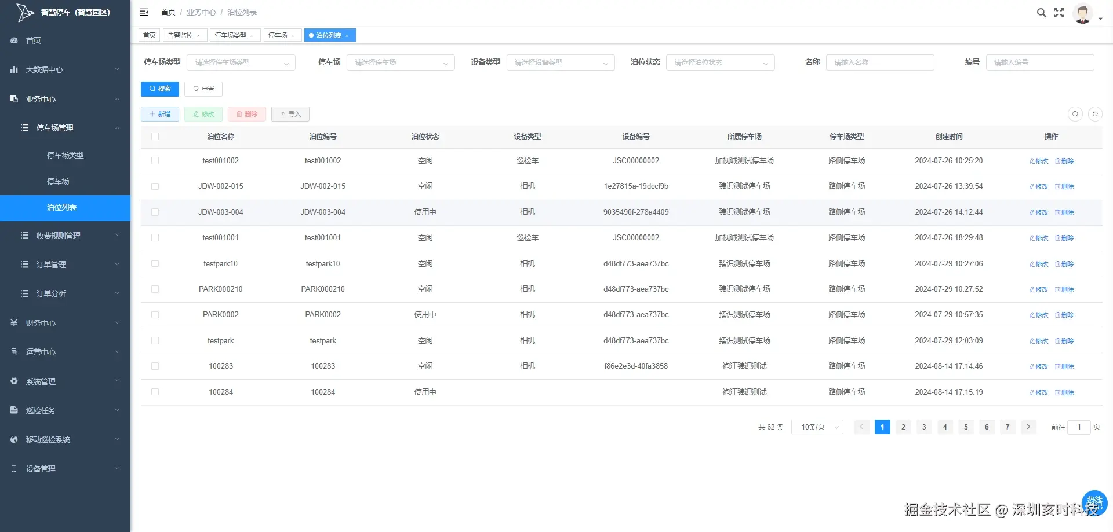
Task: Check the PARK000210 row checkbox
Action: coord(155,289)
